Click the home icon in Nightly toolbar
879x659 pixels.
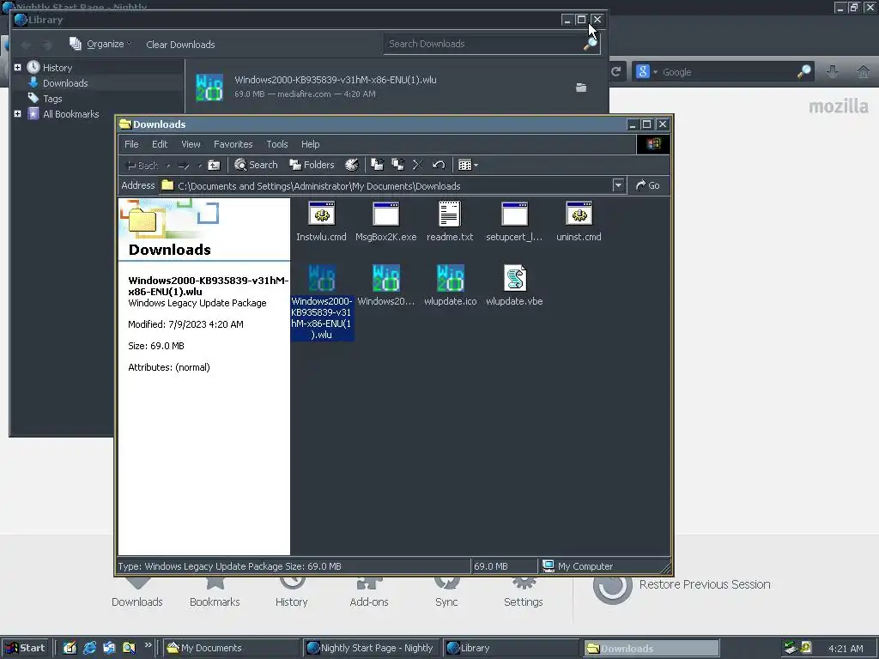pos(864,72)
